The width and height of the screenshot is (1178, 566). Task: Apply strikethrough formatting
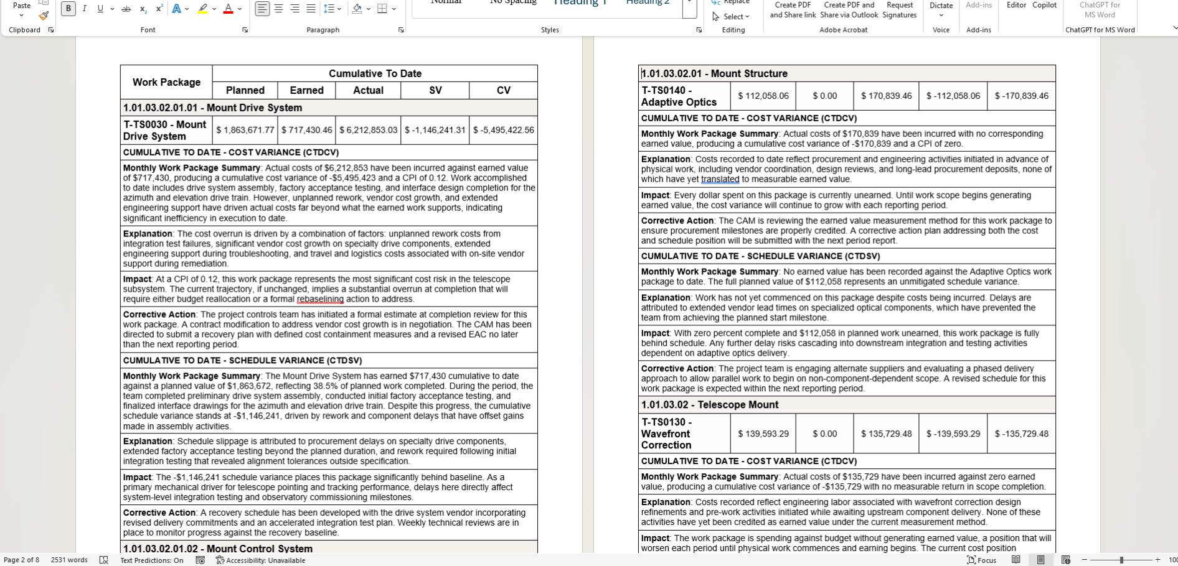[126, 9]
